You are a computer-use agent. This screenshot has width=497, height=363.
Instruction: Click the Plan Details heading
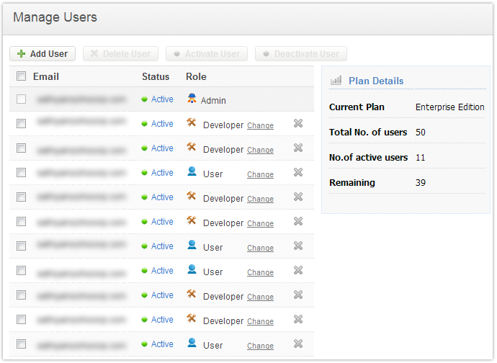(x=376, y=81)
